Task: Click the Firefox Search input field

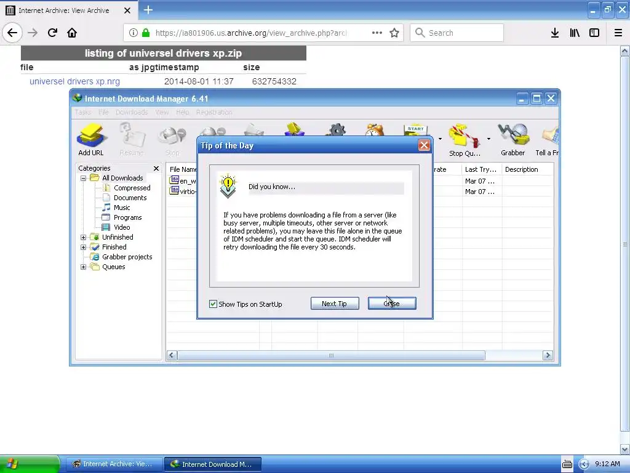Action: (457, 33)
